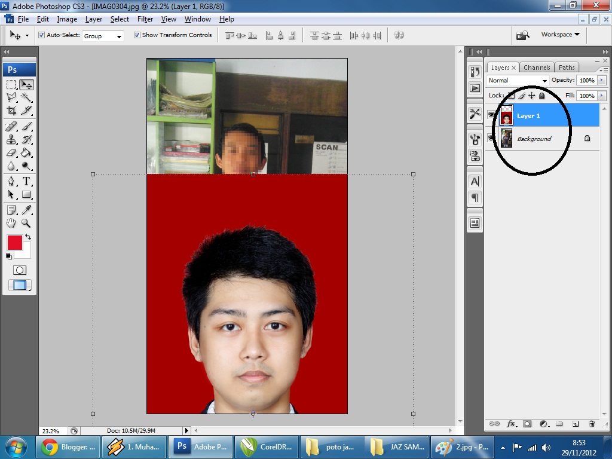
Task: Select the Slice tool
Action: 26,111
